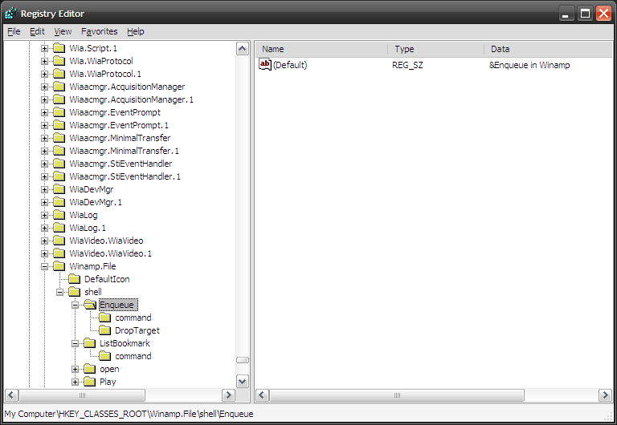This screenshot has width=617, height=425.
Task: Click the folder icon beside Wiaacmgr.AcquisitionManager.1
Action: tap(59, 99)
